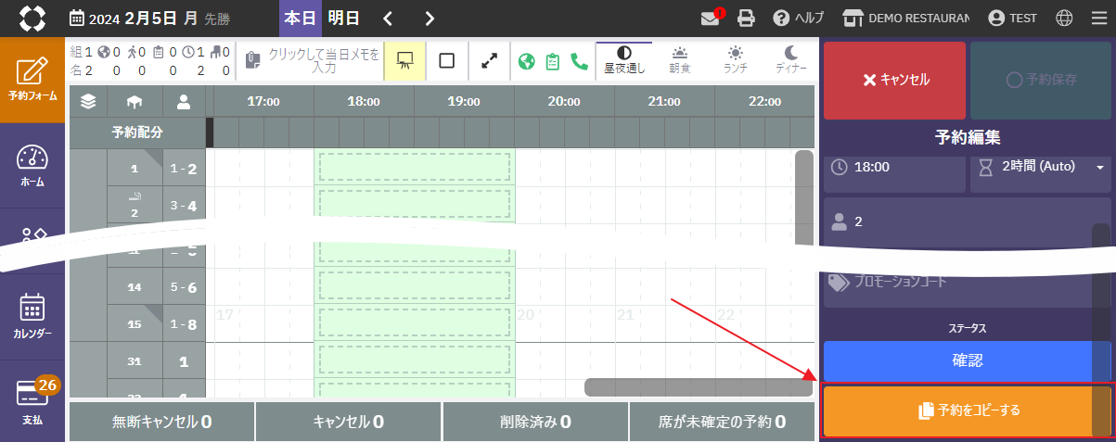Open the hamburger menu

tap(1098, 19)
